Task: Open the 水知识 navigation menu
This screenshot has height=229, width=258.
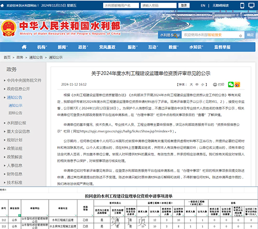Action: point(196,47)
